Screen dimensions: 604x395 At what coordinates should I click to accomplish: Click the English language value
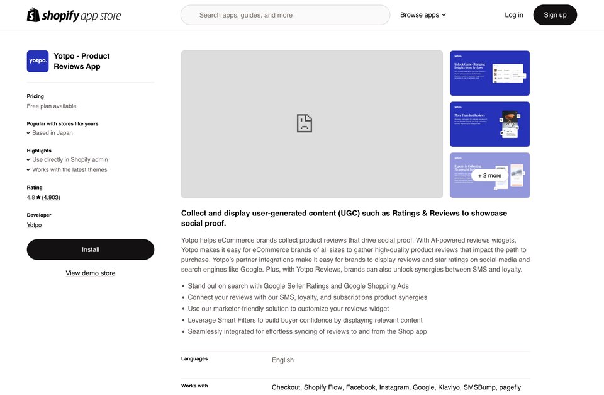282,360
